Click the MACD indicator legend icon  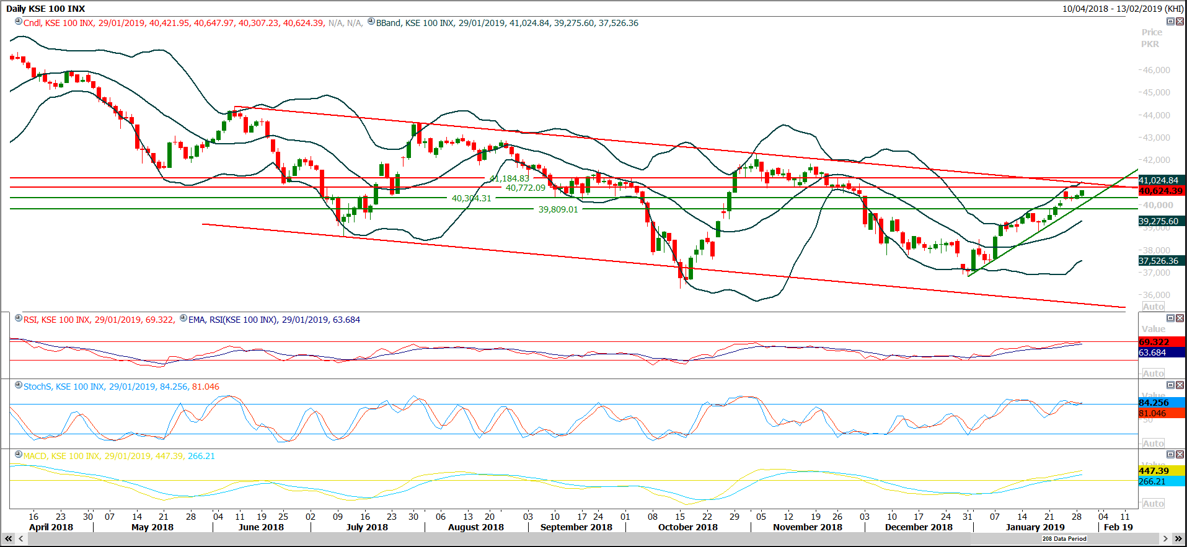pyautogui.click(x=19, y=455)
